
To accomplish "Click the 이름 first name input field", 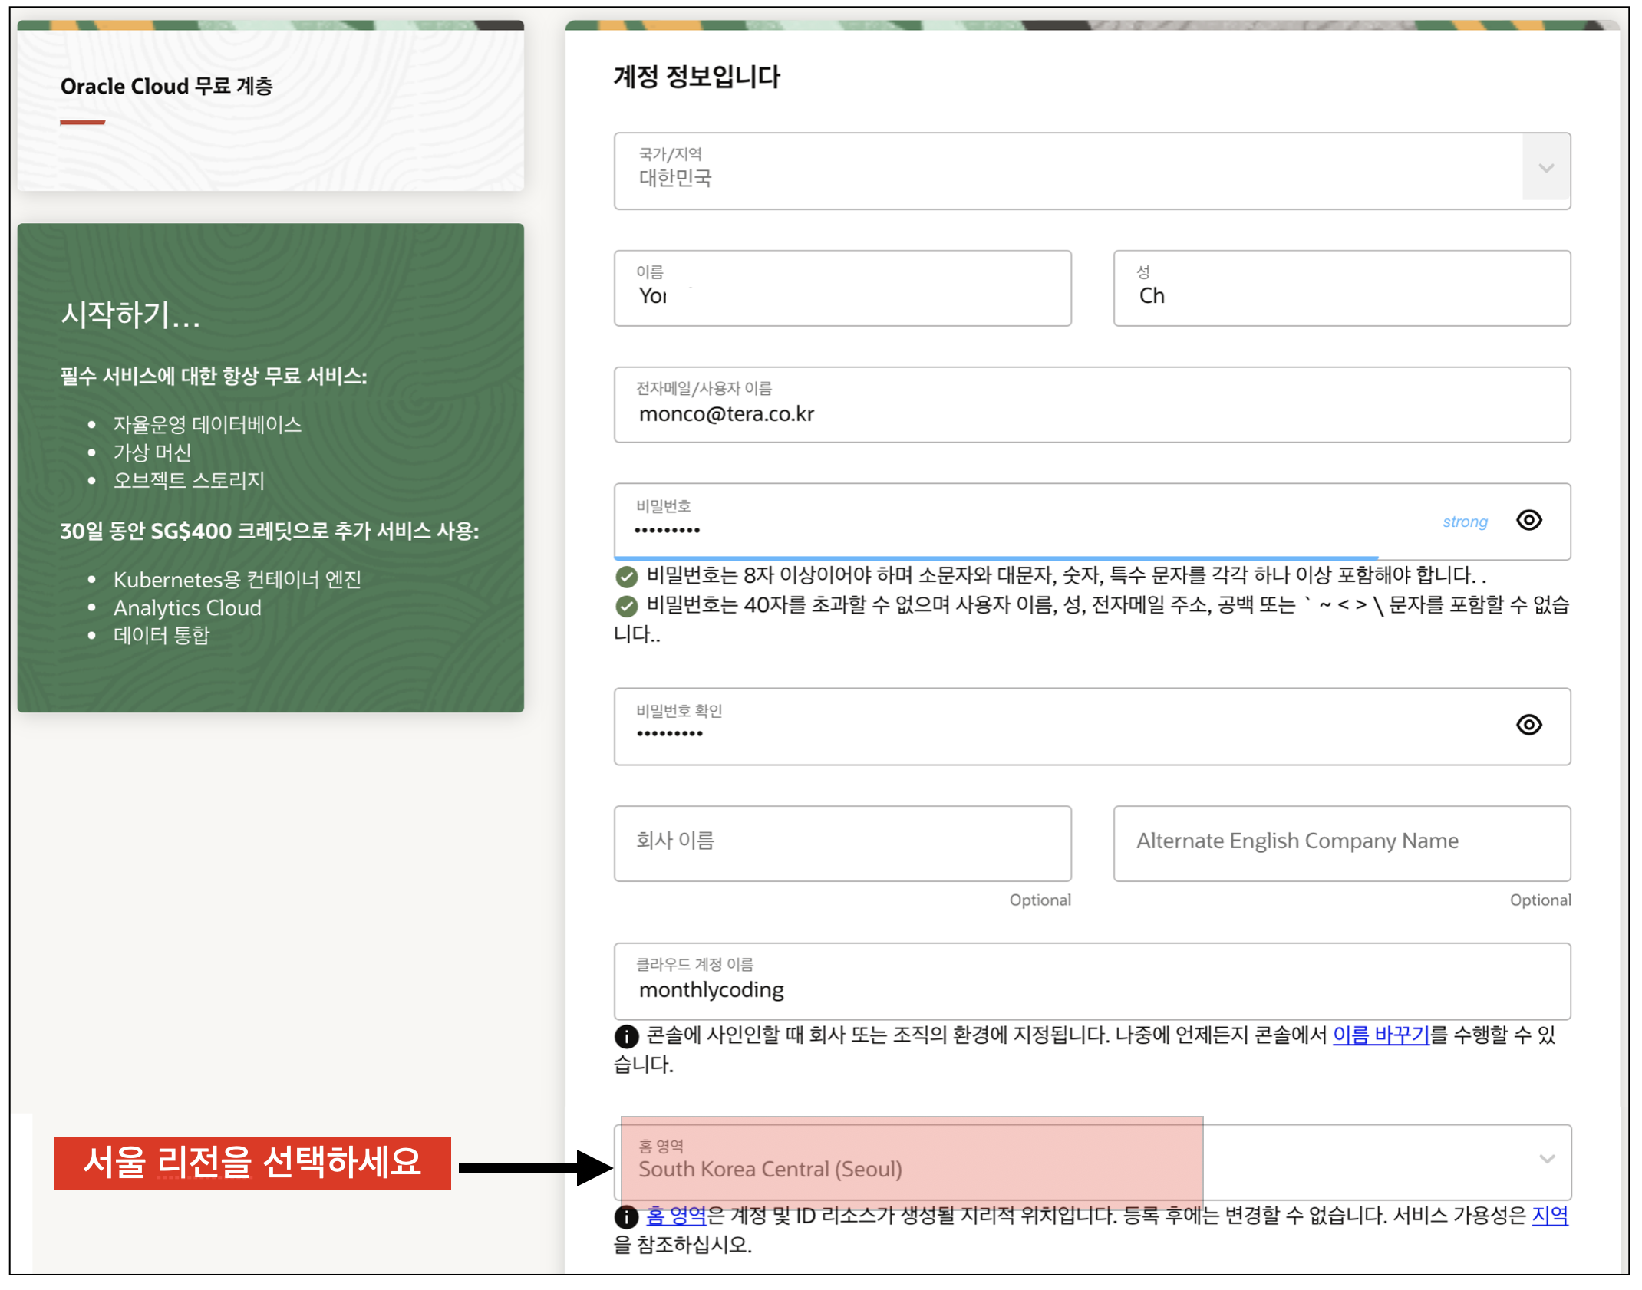I will [x=842, y=288].
